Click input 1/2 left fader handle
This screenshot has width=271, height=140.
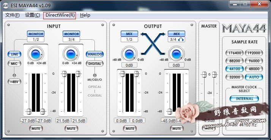point(29,111)
